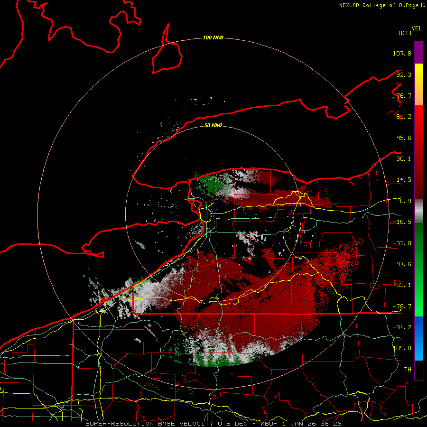427x427 pixels.
Task: Click the 92.3 velocity scale value
Action: (404, 74)
